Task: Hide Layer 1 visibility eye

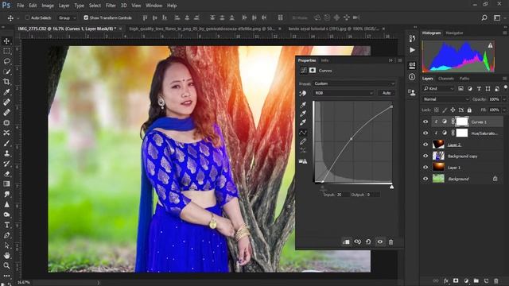Action: pos(425,168)
